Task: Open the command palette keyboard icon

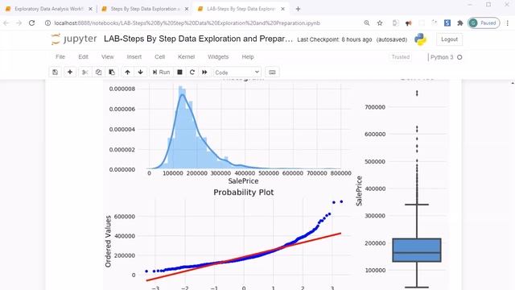Action: tap(272, 72)
